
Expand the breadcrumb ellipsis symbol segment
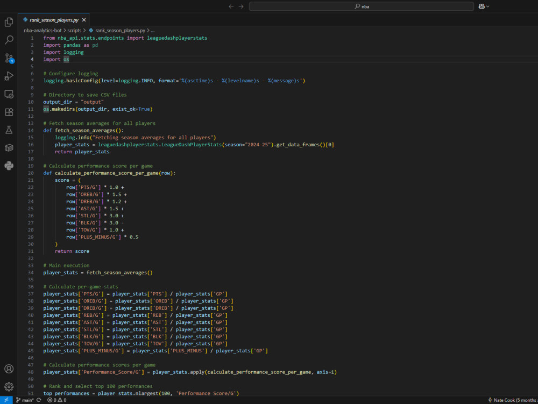[x=153, y=31]
